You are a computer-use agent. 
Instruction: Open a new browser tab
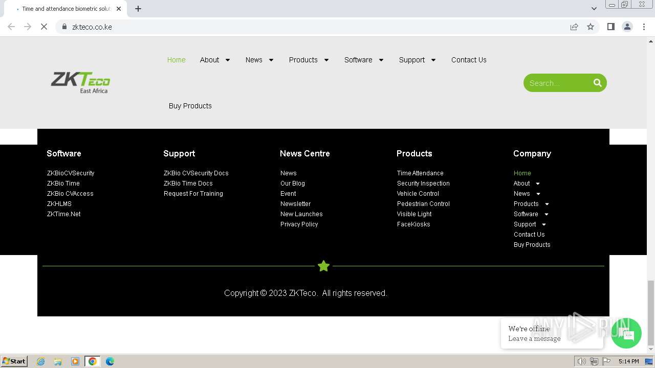tap(138, 9)
